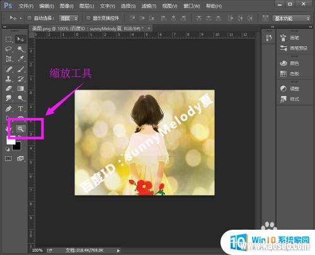The image size is (315, 255).
Task: Expand the collapsed toolbox with double arrow
Action: tap(4, 27)
